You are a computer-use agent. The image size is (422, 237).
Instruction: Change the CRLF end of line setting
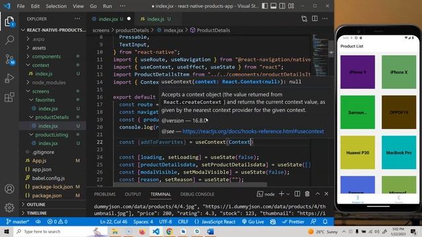183,222
